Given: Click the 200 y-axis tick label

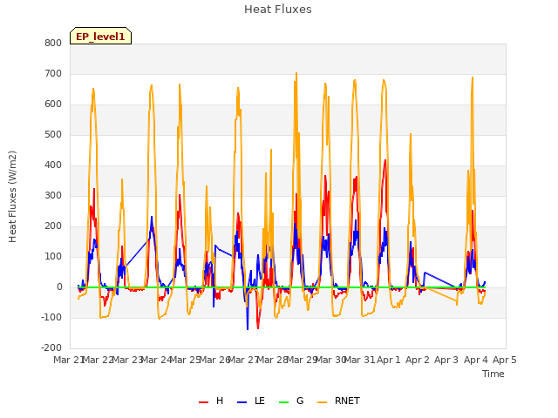Looking at the screenshot, I should pyautogui.click(x=53, y=226).
